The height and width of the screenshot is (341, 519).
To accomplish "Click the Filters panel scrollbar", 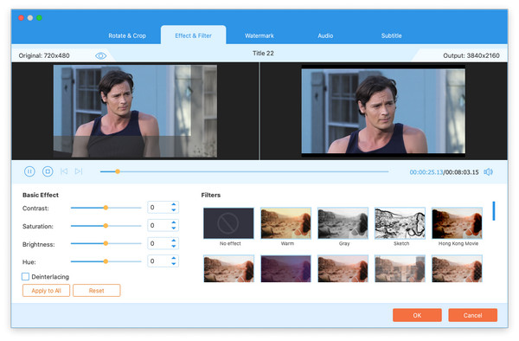I will (494, 211).
